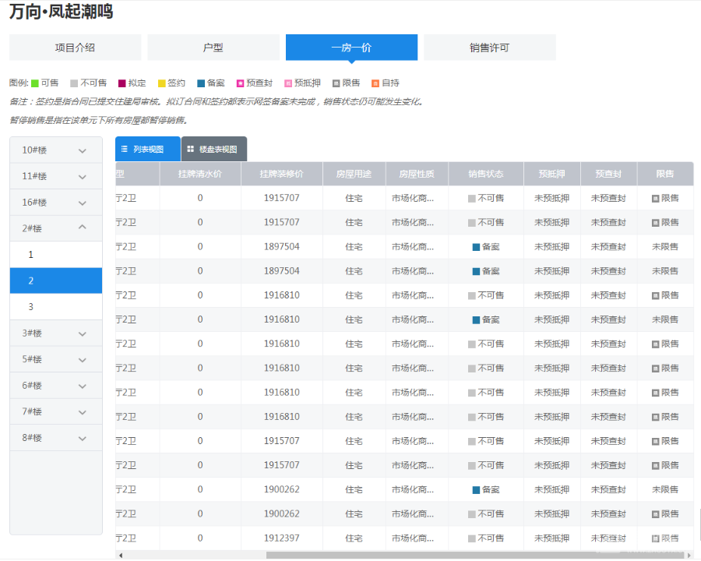Click the left arrow of horizontal scrollbar
This screenshot has height=561, width=701.
coord(121,556)
